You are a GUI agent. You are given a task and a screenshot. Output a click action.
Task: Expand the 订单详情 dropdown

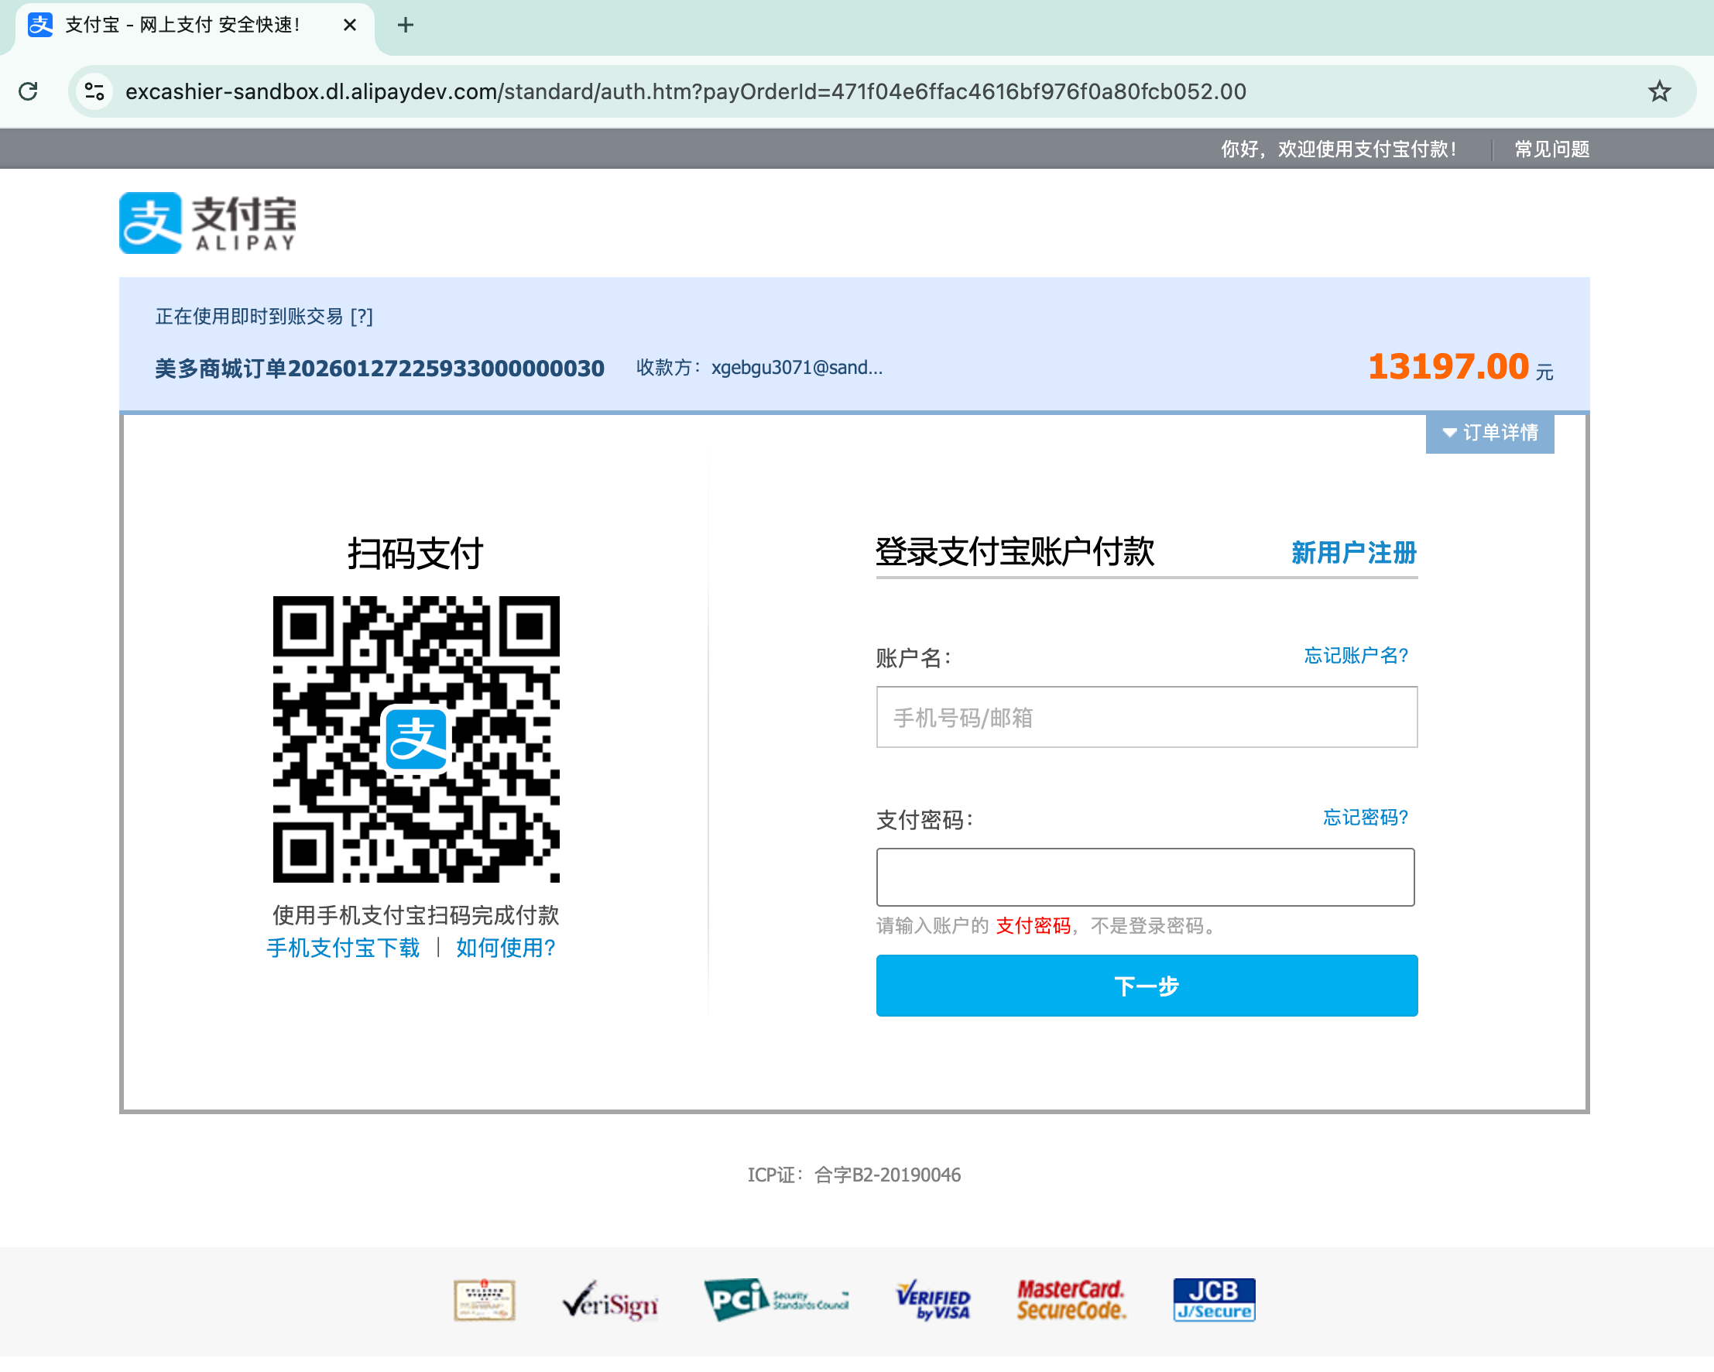click(1489, 434)
